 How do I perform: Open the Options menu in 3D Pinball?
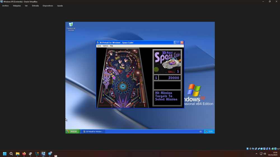tap(105, 46)
